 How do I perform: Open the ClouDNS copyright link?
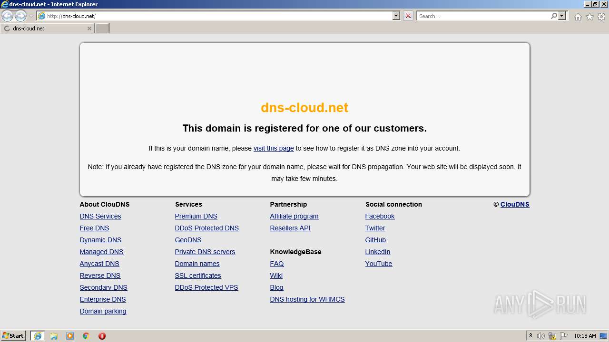coord(515,204)
